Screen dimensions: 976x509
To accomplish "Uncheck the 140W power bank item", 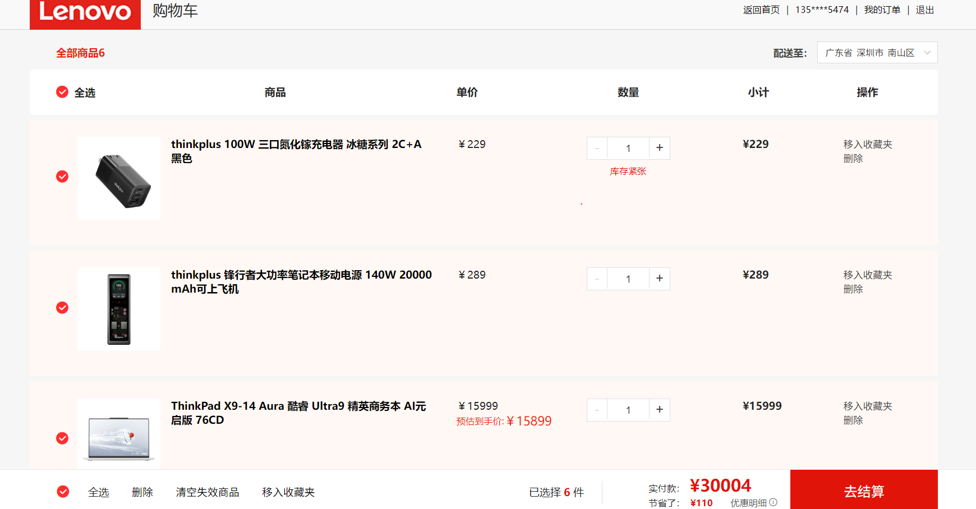I will [62, 308].
